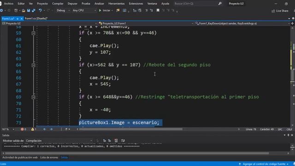Viewport: 295px width, 166px height.
Task: Open the 167 % zoom dropdown
Action: 8,129
